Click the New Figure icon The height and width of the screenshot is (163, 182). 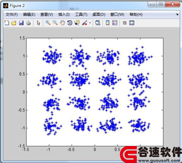point(7,23)
